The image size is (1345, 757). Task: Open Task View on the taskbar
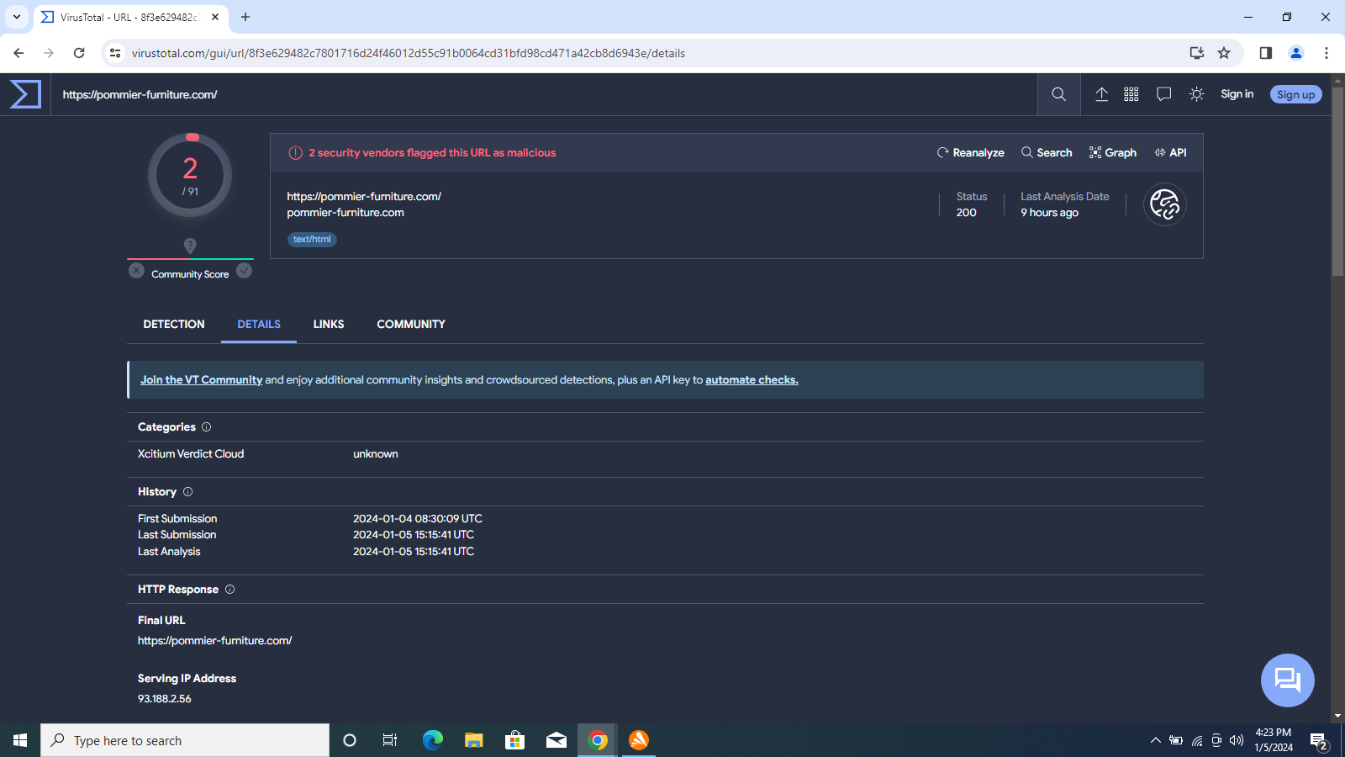click(x=390, y=740)
